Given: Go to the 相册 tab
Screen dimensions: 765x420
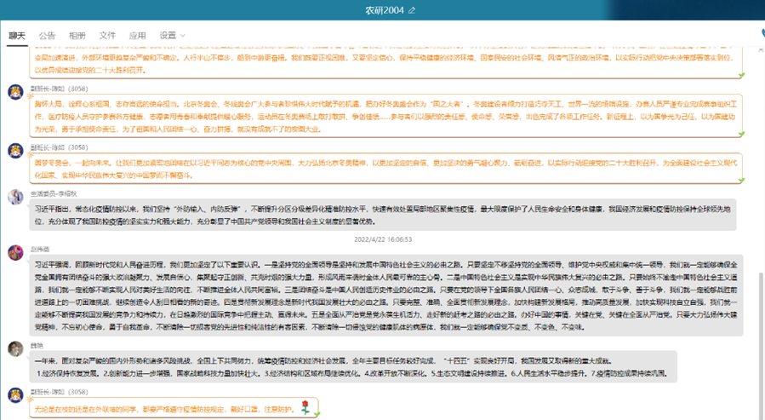Looking at the screenshot, I should (x=77, y=36).
